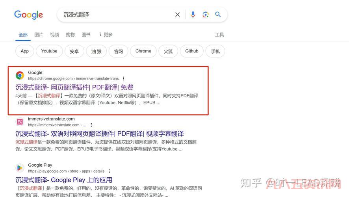Click the Chrome favicon on first result
Screen dimensions: 349x197
coord(20,75)
